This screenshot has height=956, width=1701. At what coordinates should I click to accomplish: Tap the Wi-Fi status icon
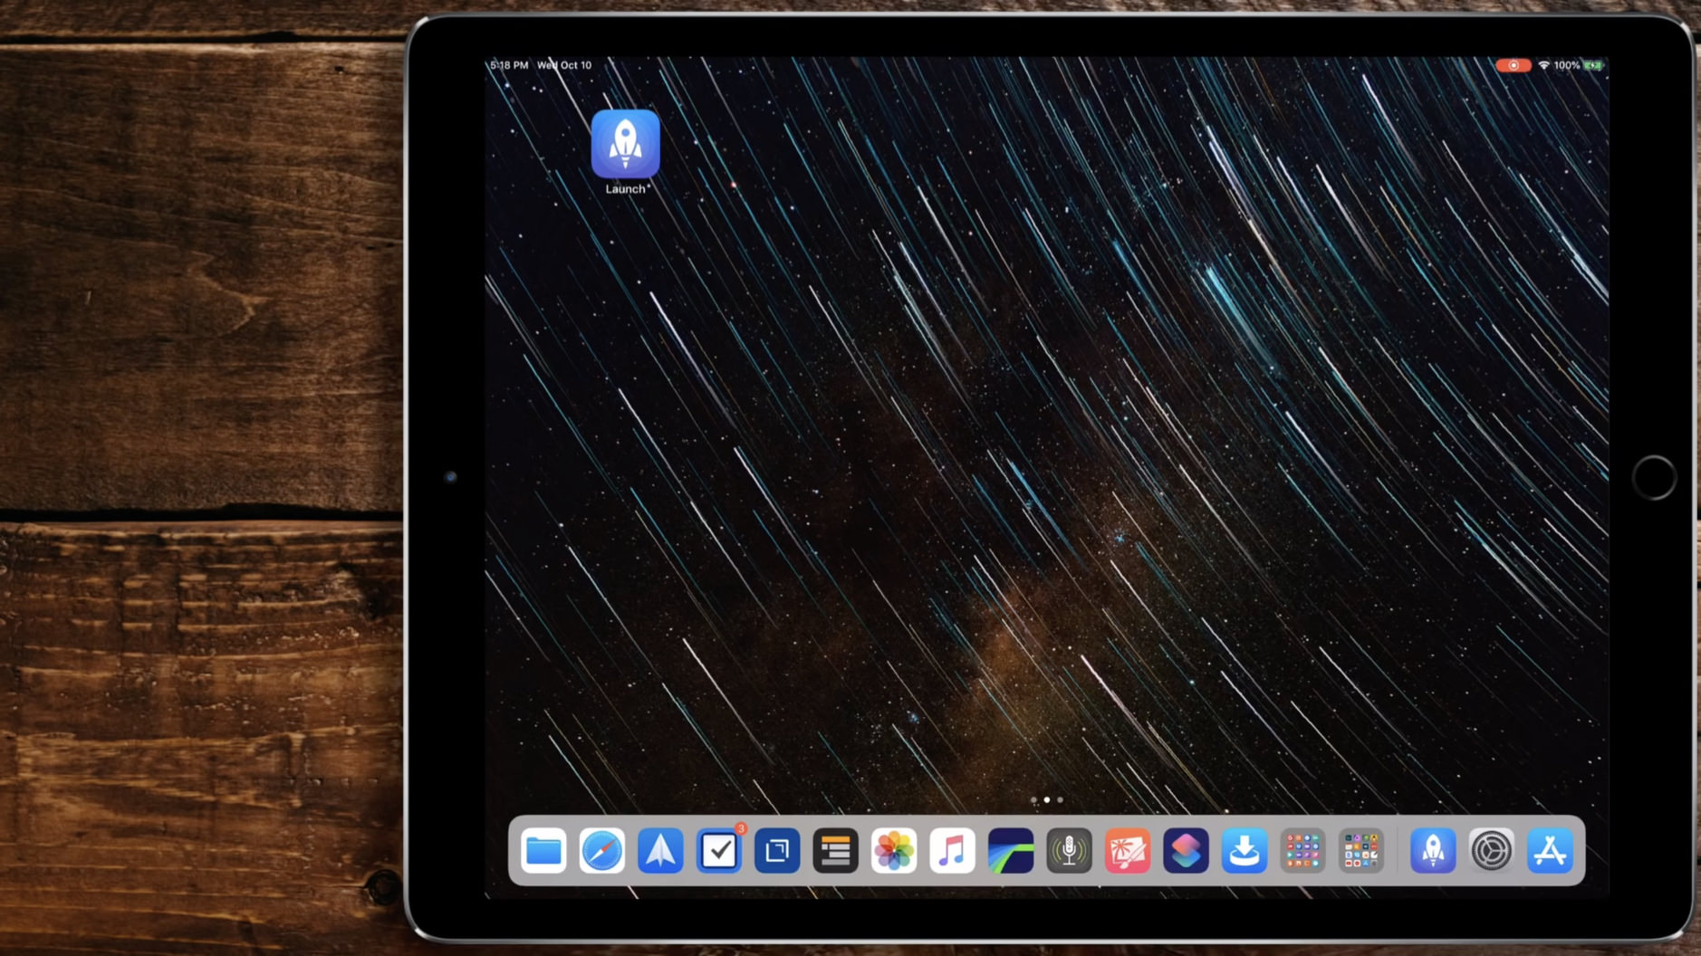pos(1543,65)
